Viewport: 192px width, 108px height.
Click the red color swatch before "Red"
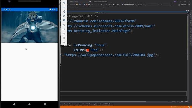click(88, 50)
